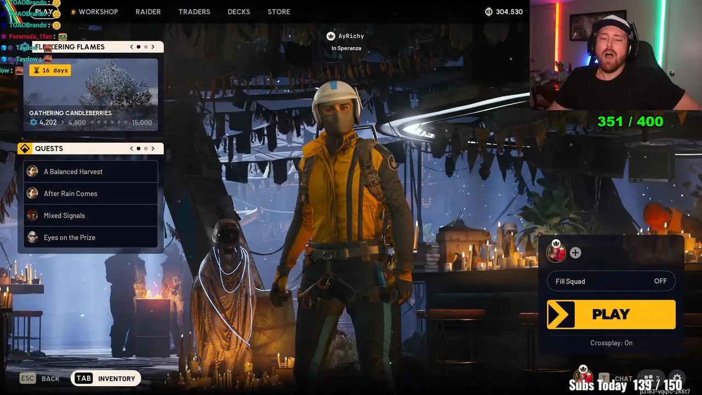Click trader portrait beside Eyes on the Prize
This screenshot has height=395, width=702.
(x=32, y=238)
